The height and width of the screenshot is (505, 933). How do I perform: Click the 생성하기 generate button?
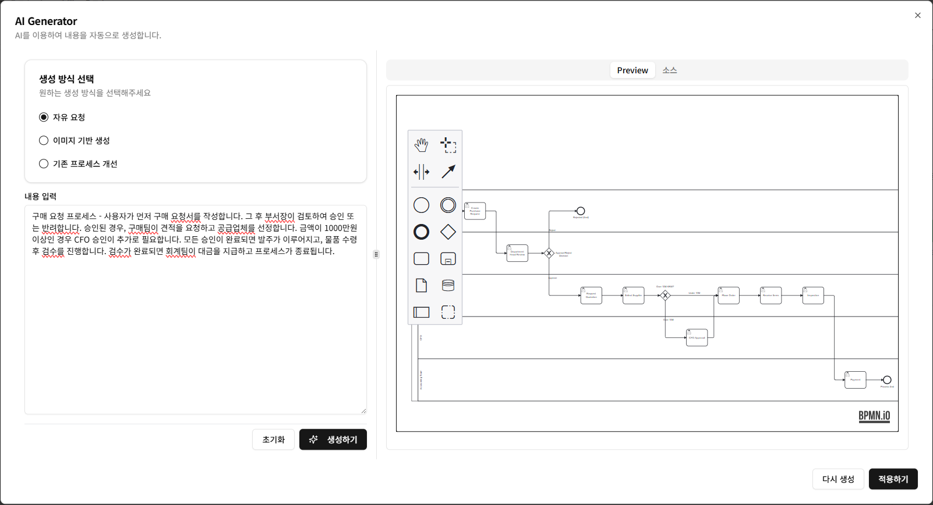(x=333, y=440)
